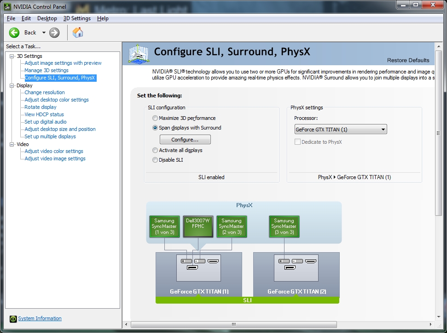Open Adjust video image settings

pyautogui.click(x=55, y=158)
